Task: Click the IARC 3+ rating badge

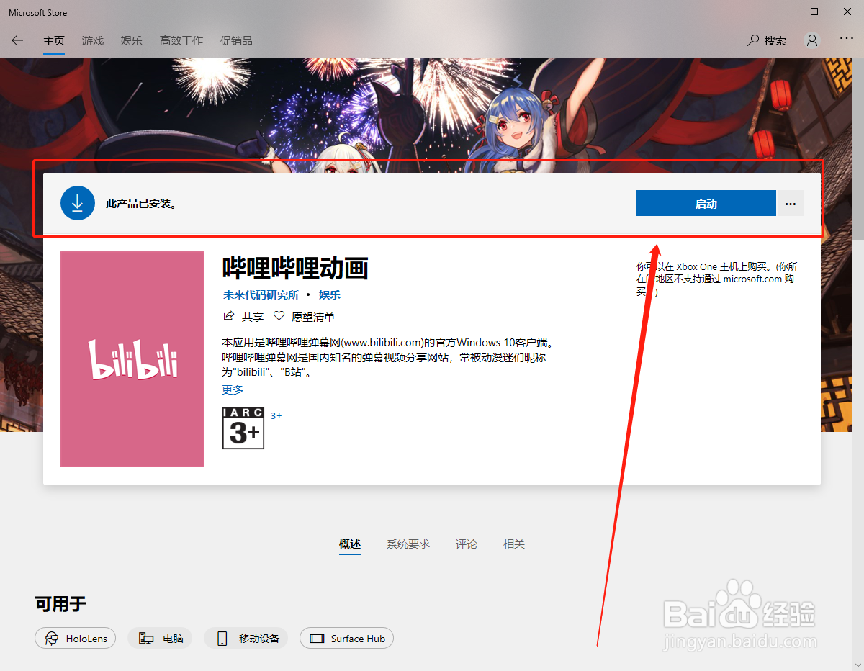Action: coord(243,428)
